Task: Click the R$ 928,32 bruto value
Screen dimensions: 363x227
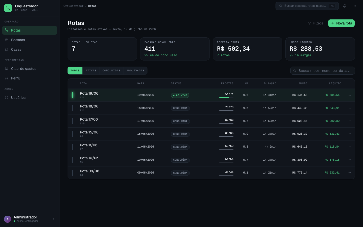Action: [300, 134]
